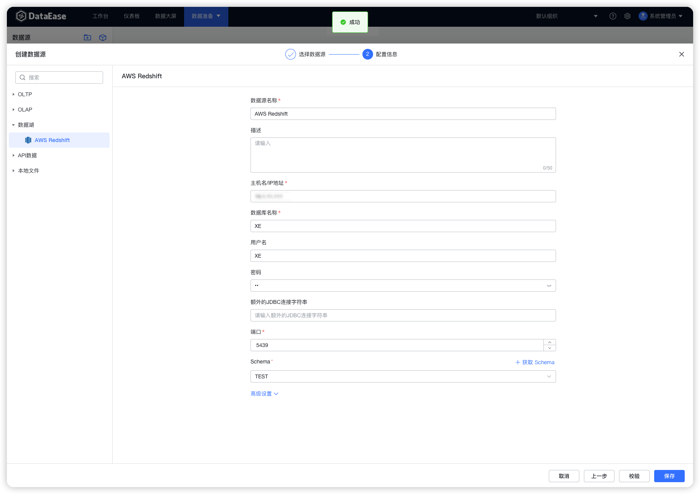Click the 保存 button

point(669,476)
